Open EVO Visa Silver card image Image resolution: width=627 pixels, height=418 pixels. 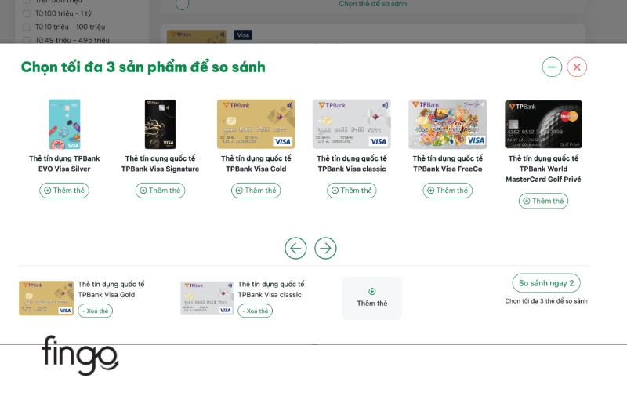point(64,124)
